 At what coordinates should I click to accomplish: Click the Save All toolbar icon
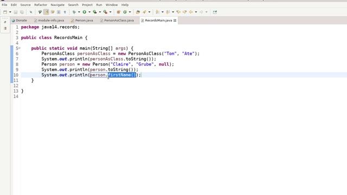click(x=22, y=12)
